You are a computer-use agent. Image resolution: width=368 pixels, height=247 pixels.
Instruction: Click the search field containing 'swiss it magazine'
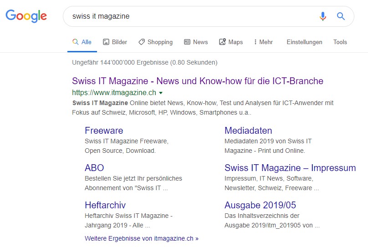point(209,16)
